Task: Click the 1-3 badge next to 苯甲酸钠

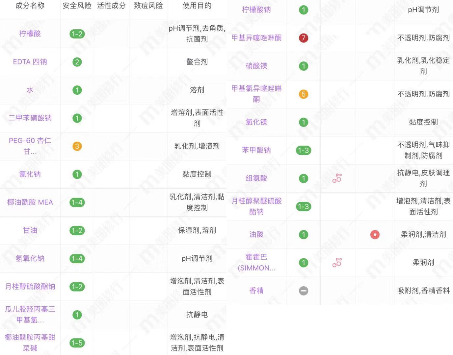Action: (303, 150)
